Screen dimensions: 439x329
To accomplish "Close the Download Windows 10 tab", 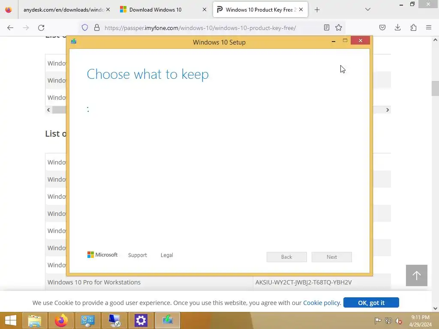I will (x=204, y=9).
